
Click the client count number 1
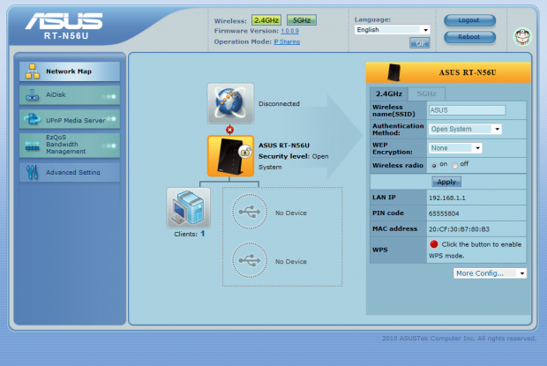[x=202, y=234]
